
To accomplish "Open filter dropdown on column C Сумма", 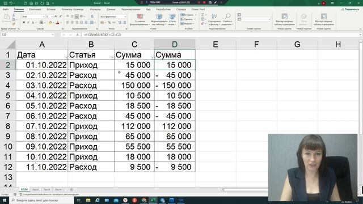I will (153, 58).
